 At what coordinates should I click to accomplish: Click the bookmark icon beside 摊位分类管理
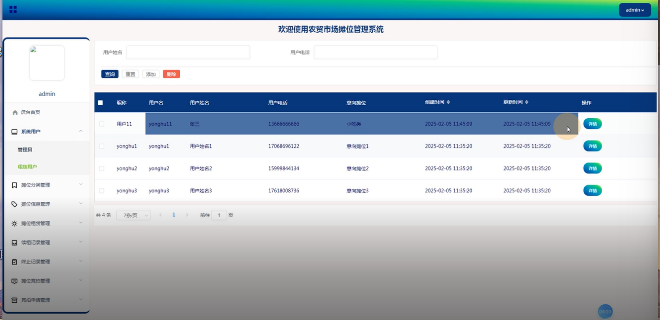15,185
